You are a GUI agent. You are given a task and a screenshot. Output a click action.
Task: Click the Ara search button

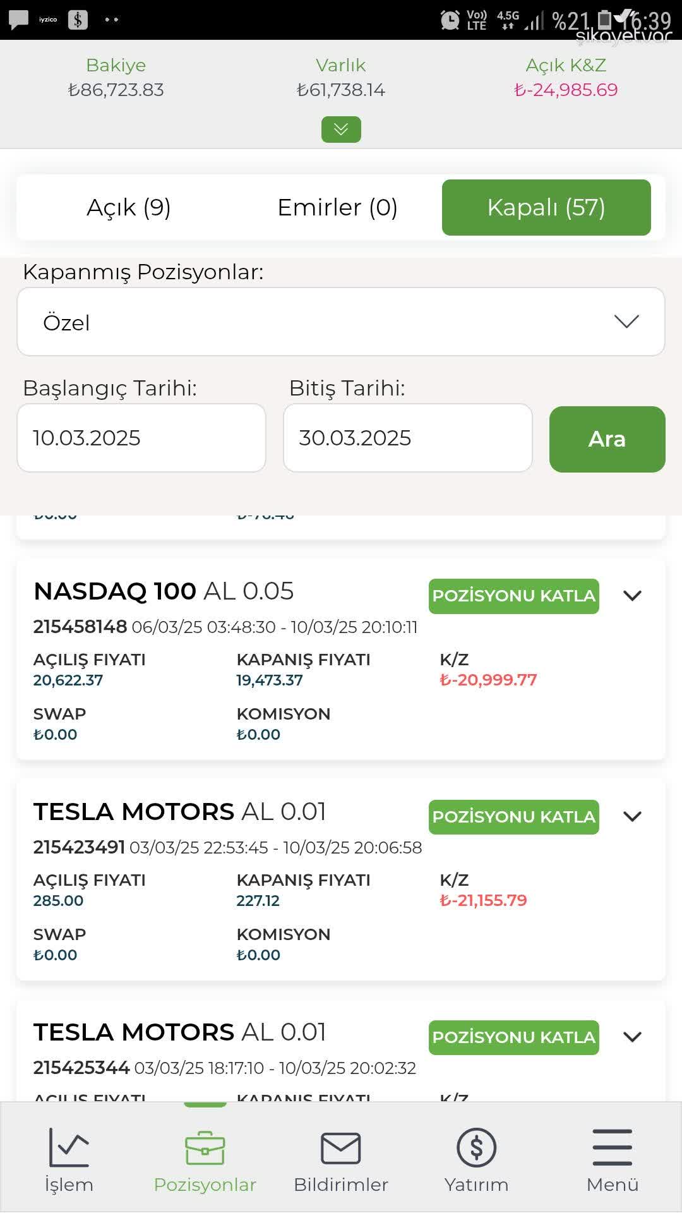coord(607,439)
